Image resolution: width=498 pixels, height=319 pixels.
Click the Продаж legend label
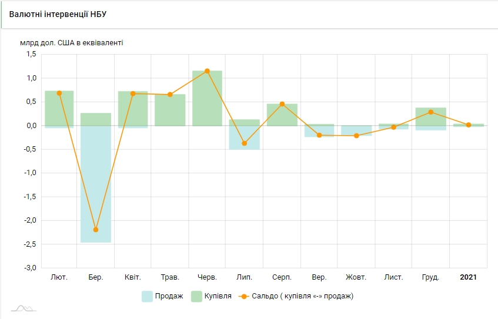pyautogui.click(x=169, y=296)
